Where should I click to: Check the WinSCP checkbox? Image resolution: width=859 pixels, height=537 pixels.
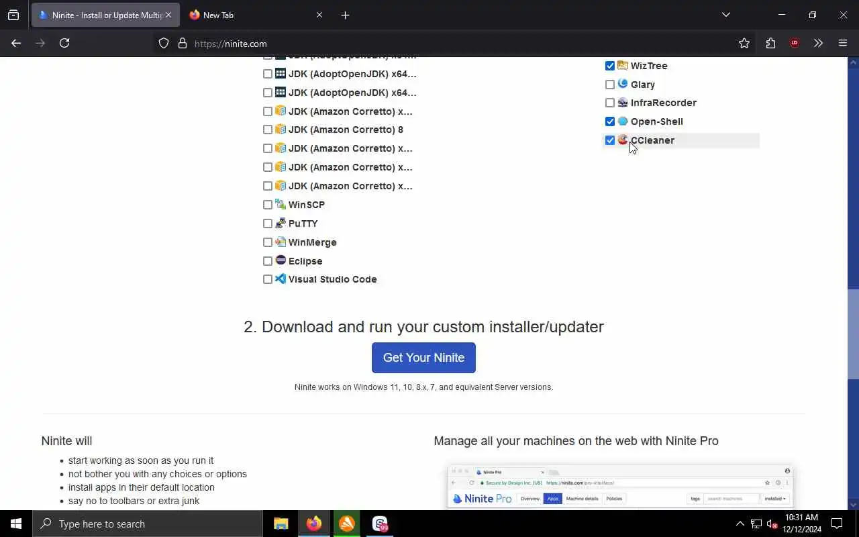coord(268,205)
